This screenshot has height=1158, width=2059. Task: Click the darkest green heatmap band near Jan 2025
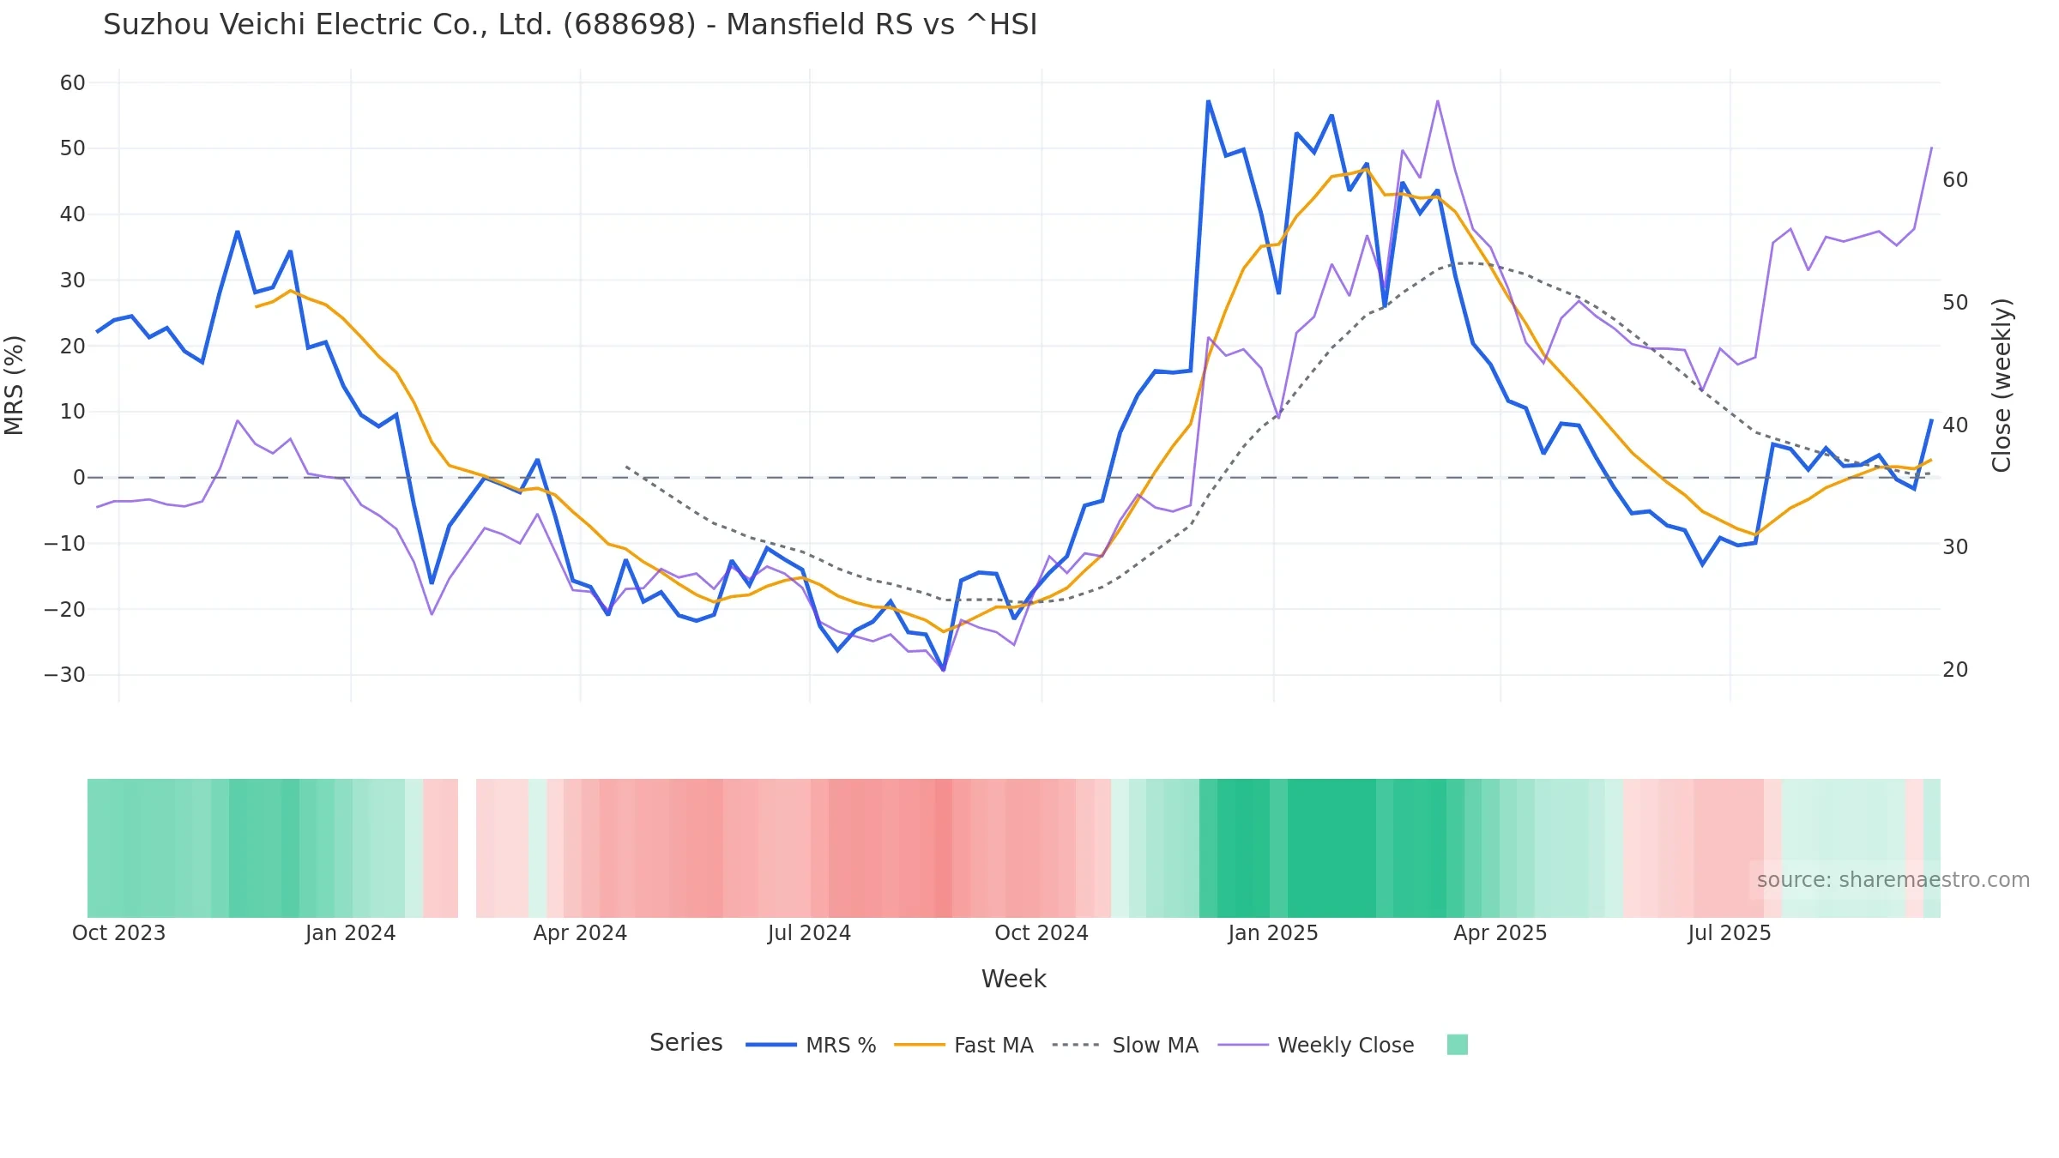[1331, 848]
